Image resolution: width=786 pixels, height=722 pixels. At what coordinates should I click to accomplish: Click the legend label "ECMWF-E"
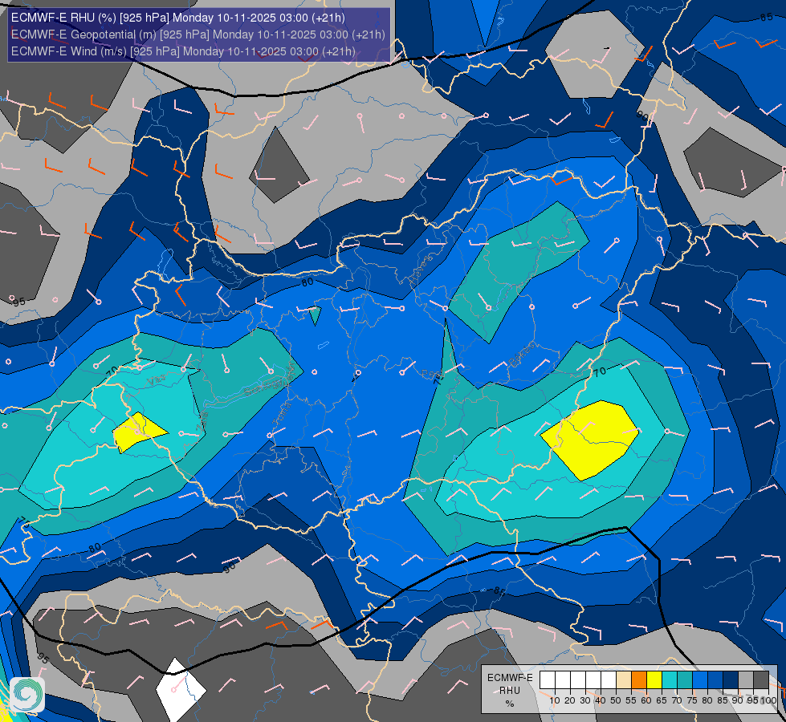[510, 678]
